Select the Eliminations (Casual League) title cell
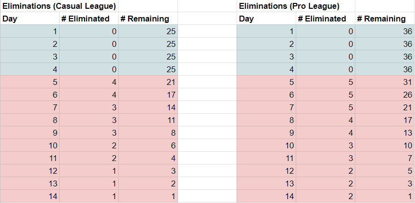This screenshot has width=415, height=203. coord(59,6)
